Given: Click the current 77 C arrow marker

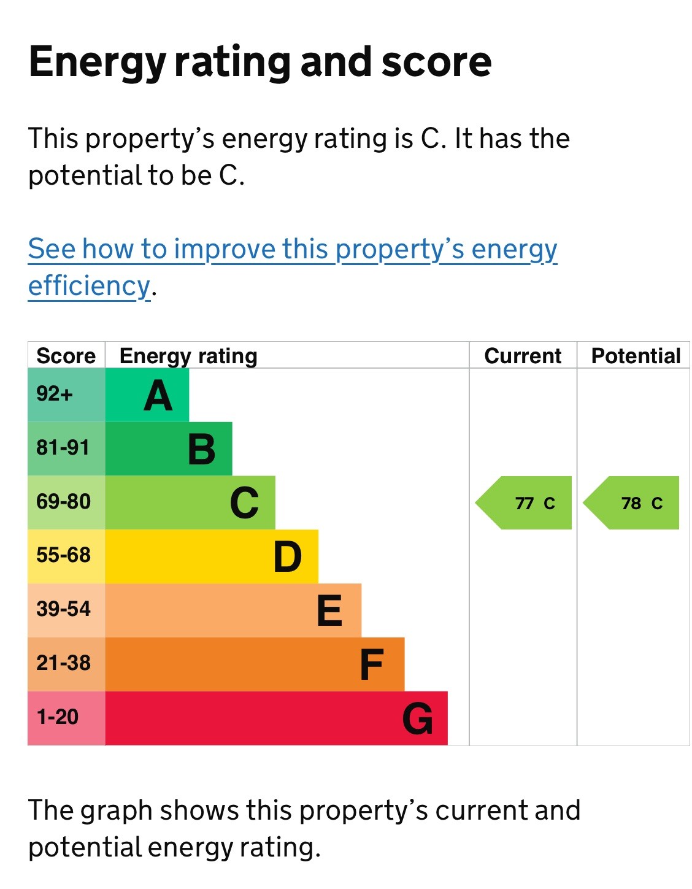Looking at the screenshot, I should point(525,503).
